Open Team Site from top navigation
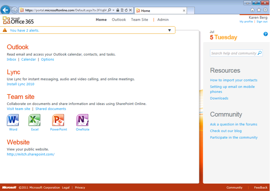This screenshot has width=270, height=191. click(140, 19)
